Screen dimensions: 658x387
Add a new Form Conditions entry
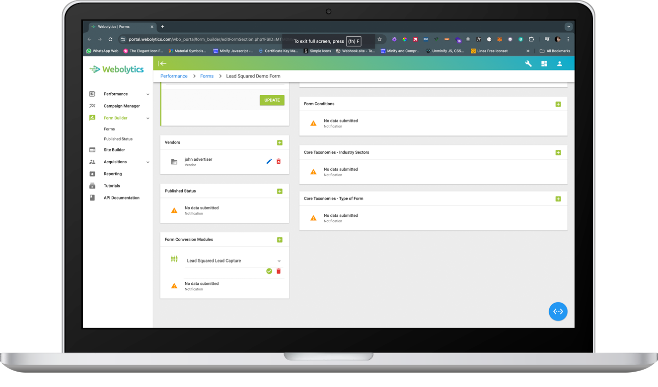click(558, 104)
